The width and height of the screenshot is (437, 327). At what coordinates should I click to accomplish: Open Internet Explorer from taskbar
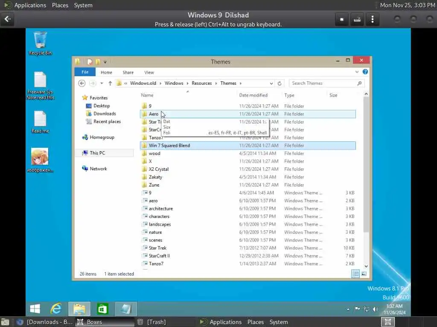[56, 309]
